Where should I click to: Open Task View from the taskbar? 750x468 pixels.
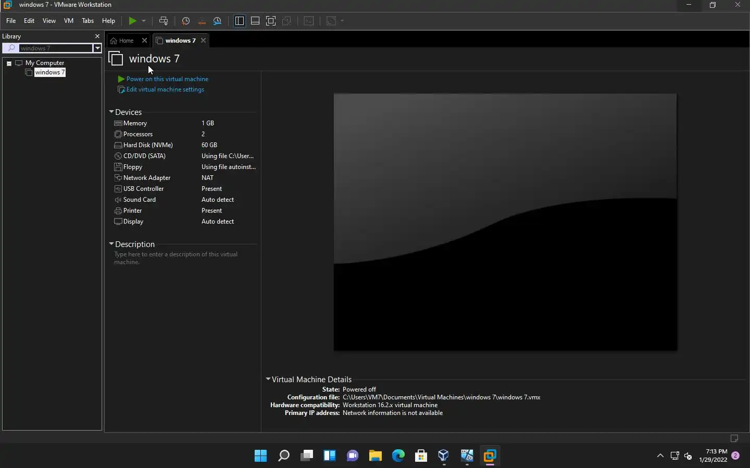point(306,456)
